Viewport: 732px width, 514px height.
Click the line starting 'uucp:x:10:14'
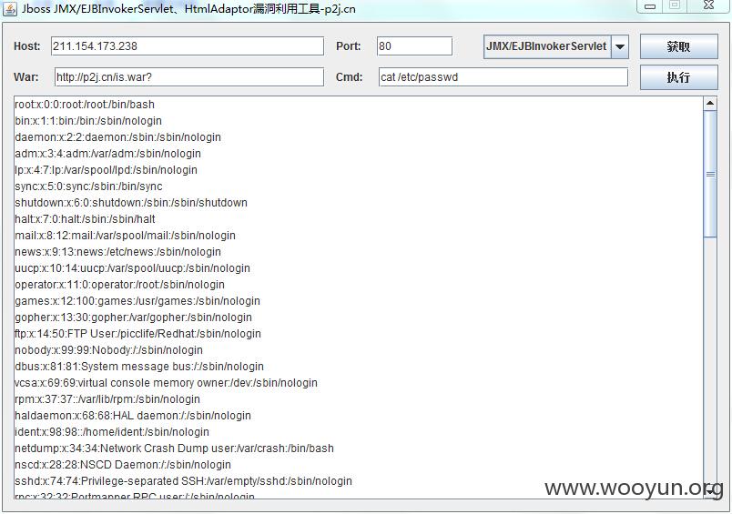click(x=133, y=268)
